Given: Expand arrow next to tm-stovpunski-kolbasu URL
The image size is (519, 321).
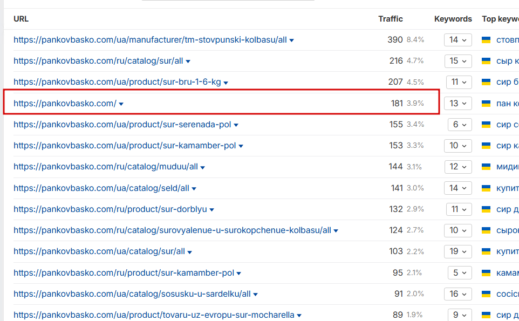Looking at the screenshot, I should coord(292,40).
